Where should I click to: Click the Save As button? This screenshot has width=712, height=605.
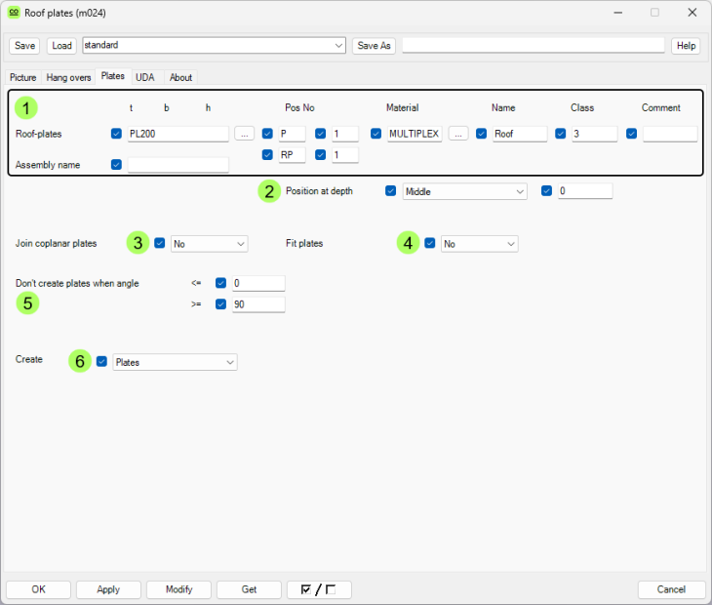click(374, 46)
